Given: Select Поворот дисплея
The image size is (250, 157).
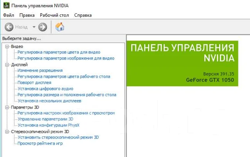Looking at the screenshot, I should [x=34, y=82].
